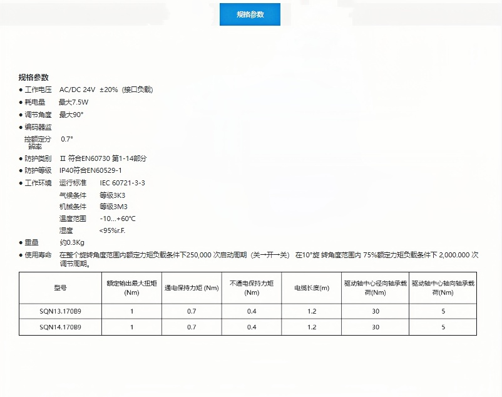This screenshot has height=397, width=502.
Task: Click the IP40符合EN60529-1 protection rating text
Action: pos(90,170)
